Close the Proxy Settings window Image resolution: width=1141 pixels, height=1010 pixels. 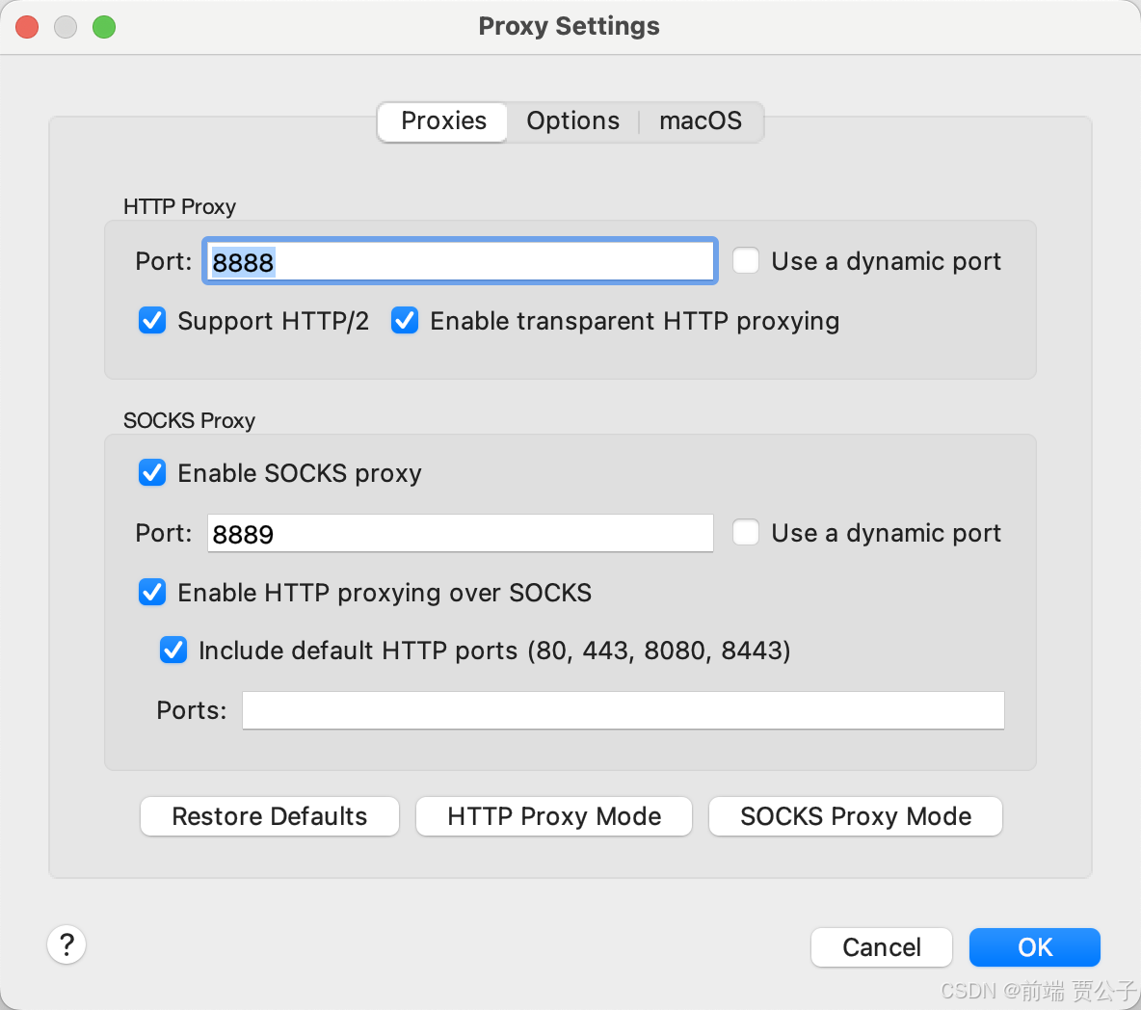coord(28,27)
